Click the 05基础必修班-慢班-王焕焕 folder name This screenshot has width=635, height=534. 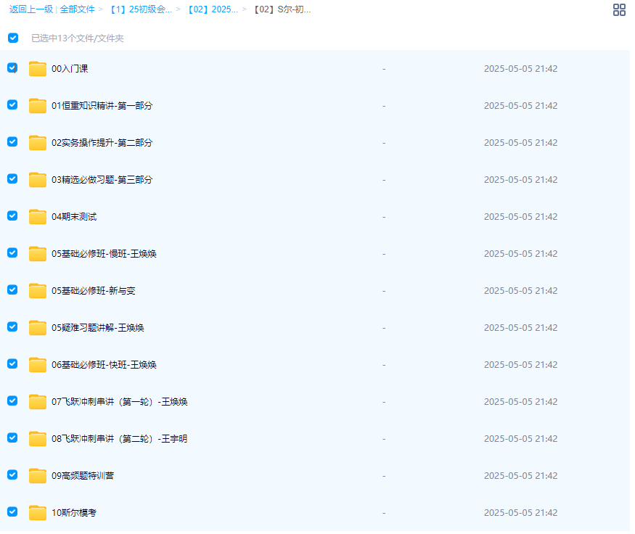(104, 254)
